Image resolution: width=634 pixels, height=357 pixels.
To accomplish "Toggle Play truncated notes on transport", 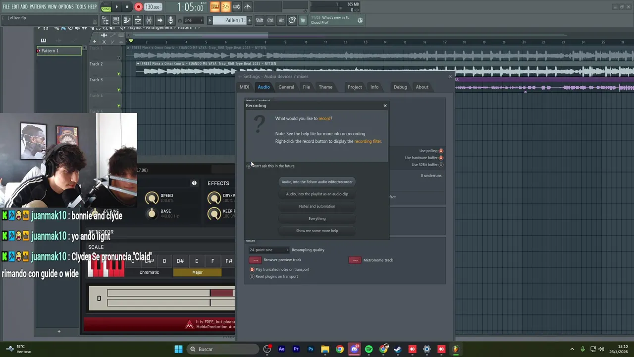I will pos(252,270).
